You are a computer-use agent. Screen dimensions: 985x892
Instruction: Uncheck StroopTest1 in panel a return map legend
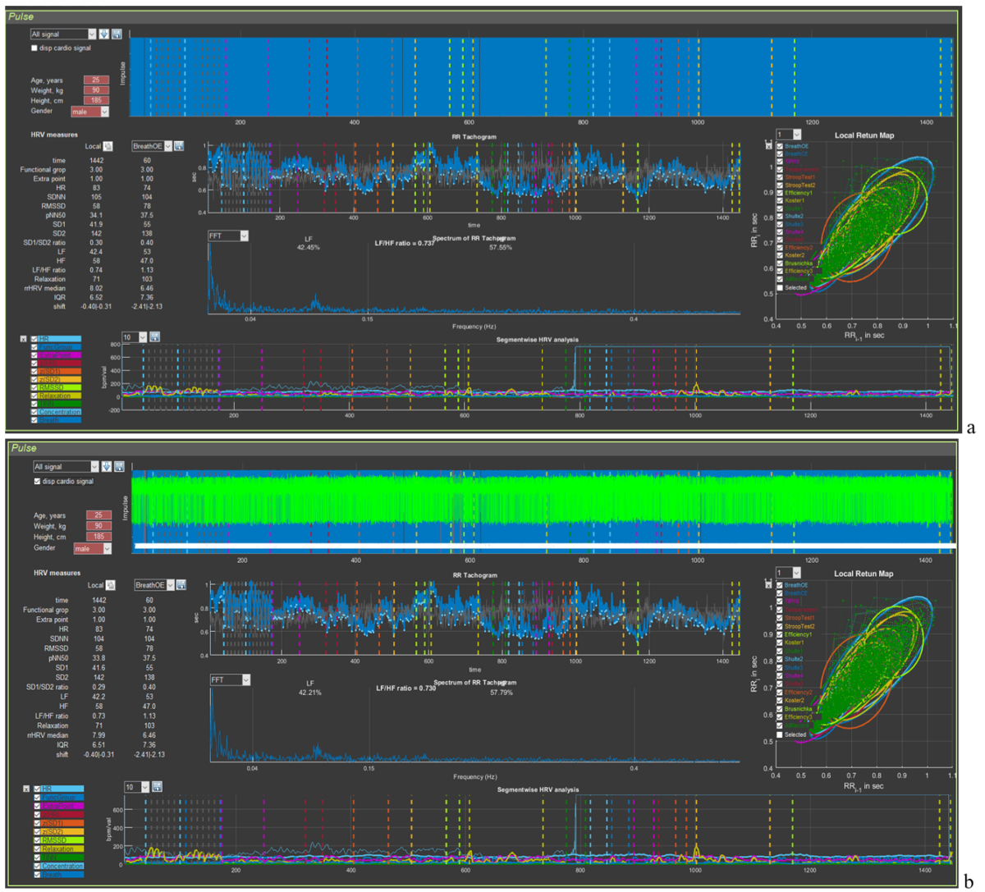click(780, 177)
